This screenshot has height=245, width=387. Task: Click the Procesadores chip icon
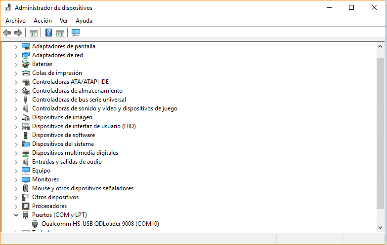click(26, 206)
